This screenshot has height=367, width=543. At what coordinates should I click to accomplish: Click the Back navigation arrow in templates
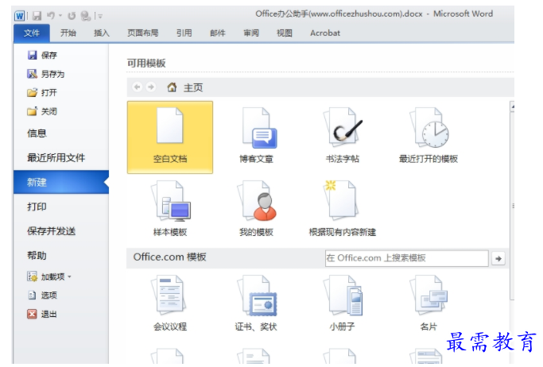137,87
